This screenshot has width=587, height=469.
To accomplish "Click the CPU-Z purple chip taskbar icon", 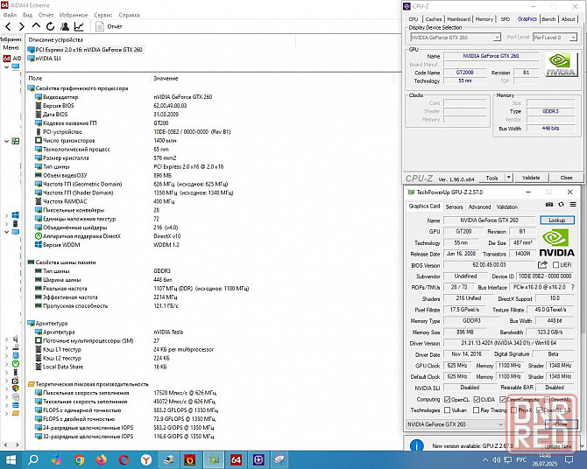I will click(x=258, y=459).
